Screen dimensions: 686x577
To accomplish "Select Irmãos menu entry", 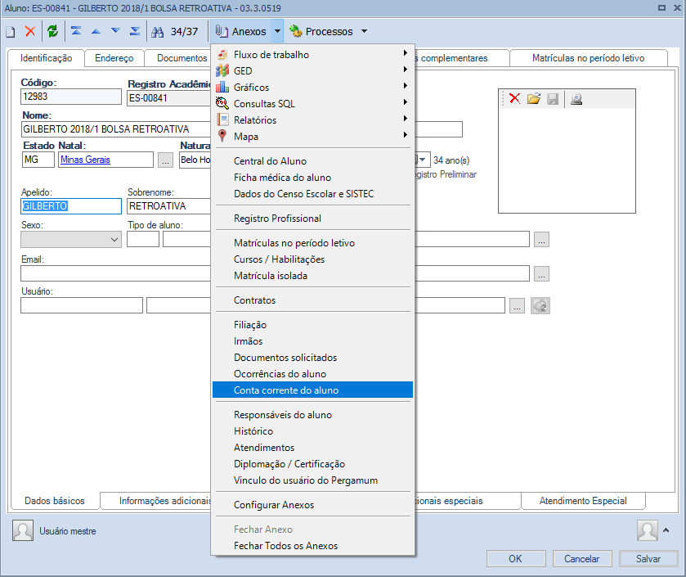I will (313, 341).
